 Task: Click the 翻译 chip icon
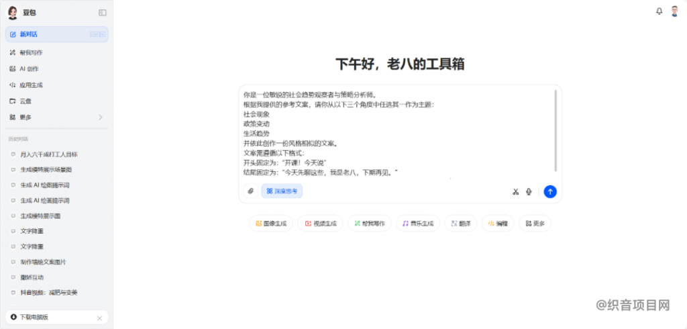454,224
